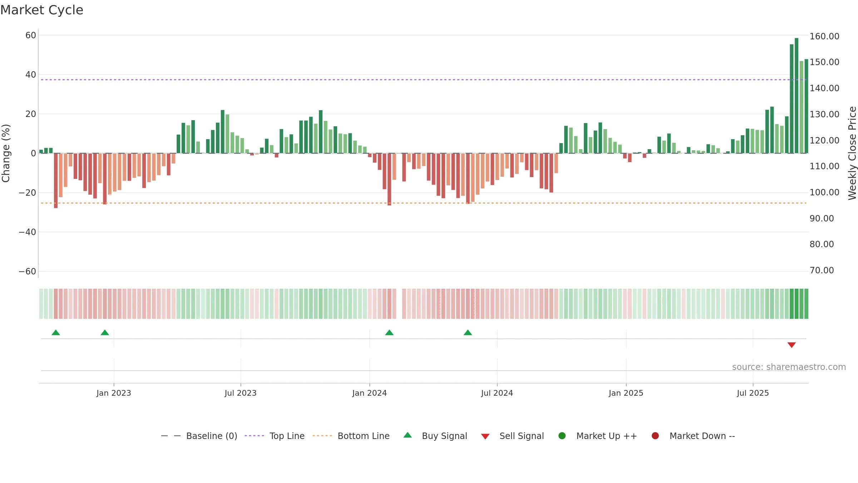Viewport: 858px width, 483px height.
Task: Click the lowest red bar at chart start
Action: pyautogui.click(x=56, y=181)
